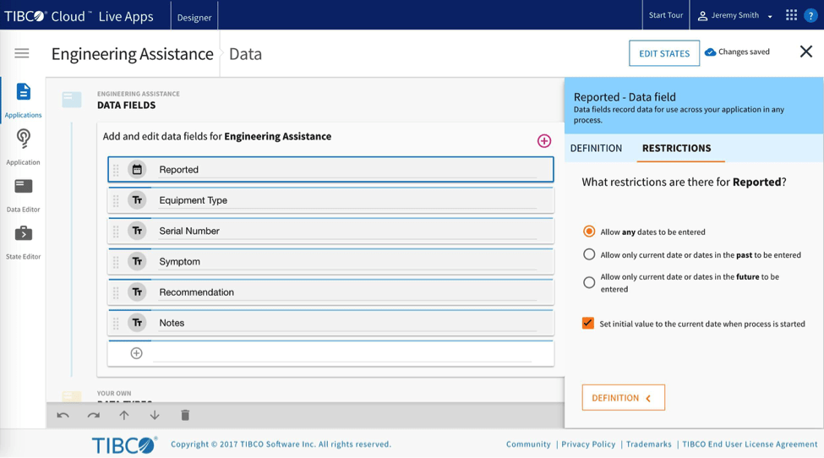The image size is (824, 458).
Task: Toggle set initial value to current date
Action: [588, 323]
